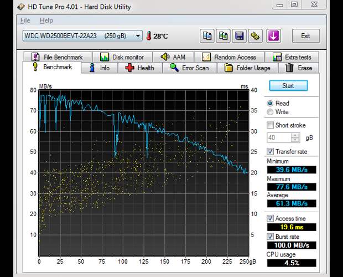This screenshot has height=277, width=343.
Task: Toggle the Access time checkbox
Action: (x=270, y=218)
